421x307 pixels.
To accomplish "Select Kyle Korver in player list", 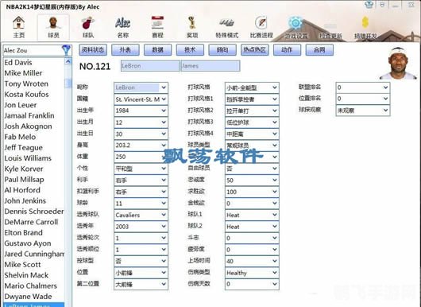I will click(x=24, y=169).
